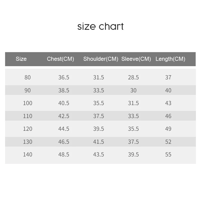Click the Chest(CM) column header

[x=61, y=59]
